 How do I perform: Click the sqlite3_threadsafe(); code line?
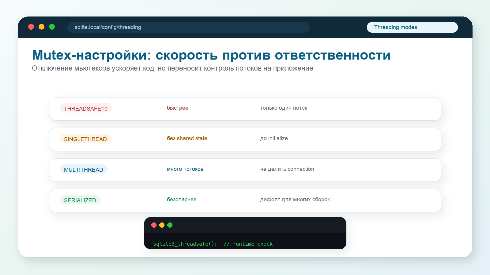point(213,244)
